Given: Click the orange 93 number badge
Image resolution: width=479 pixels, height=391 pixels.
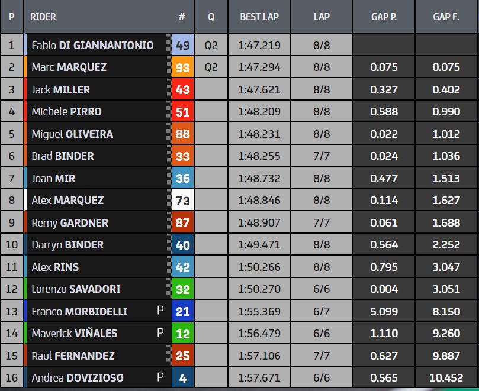Looking at the screenshot, I should (182, 67).
